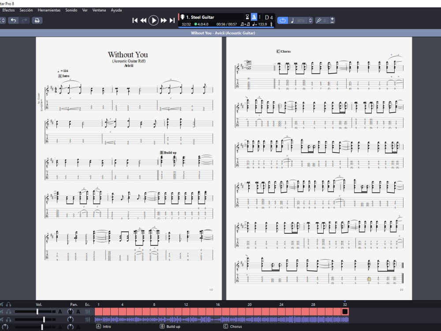The width and height of the screenshot is (441, 331).
Task: Undo the last edit
Action: coord(13,20)
